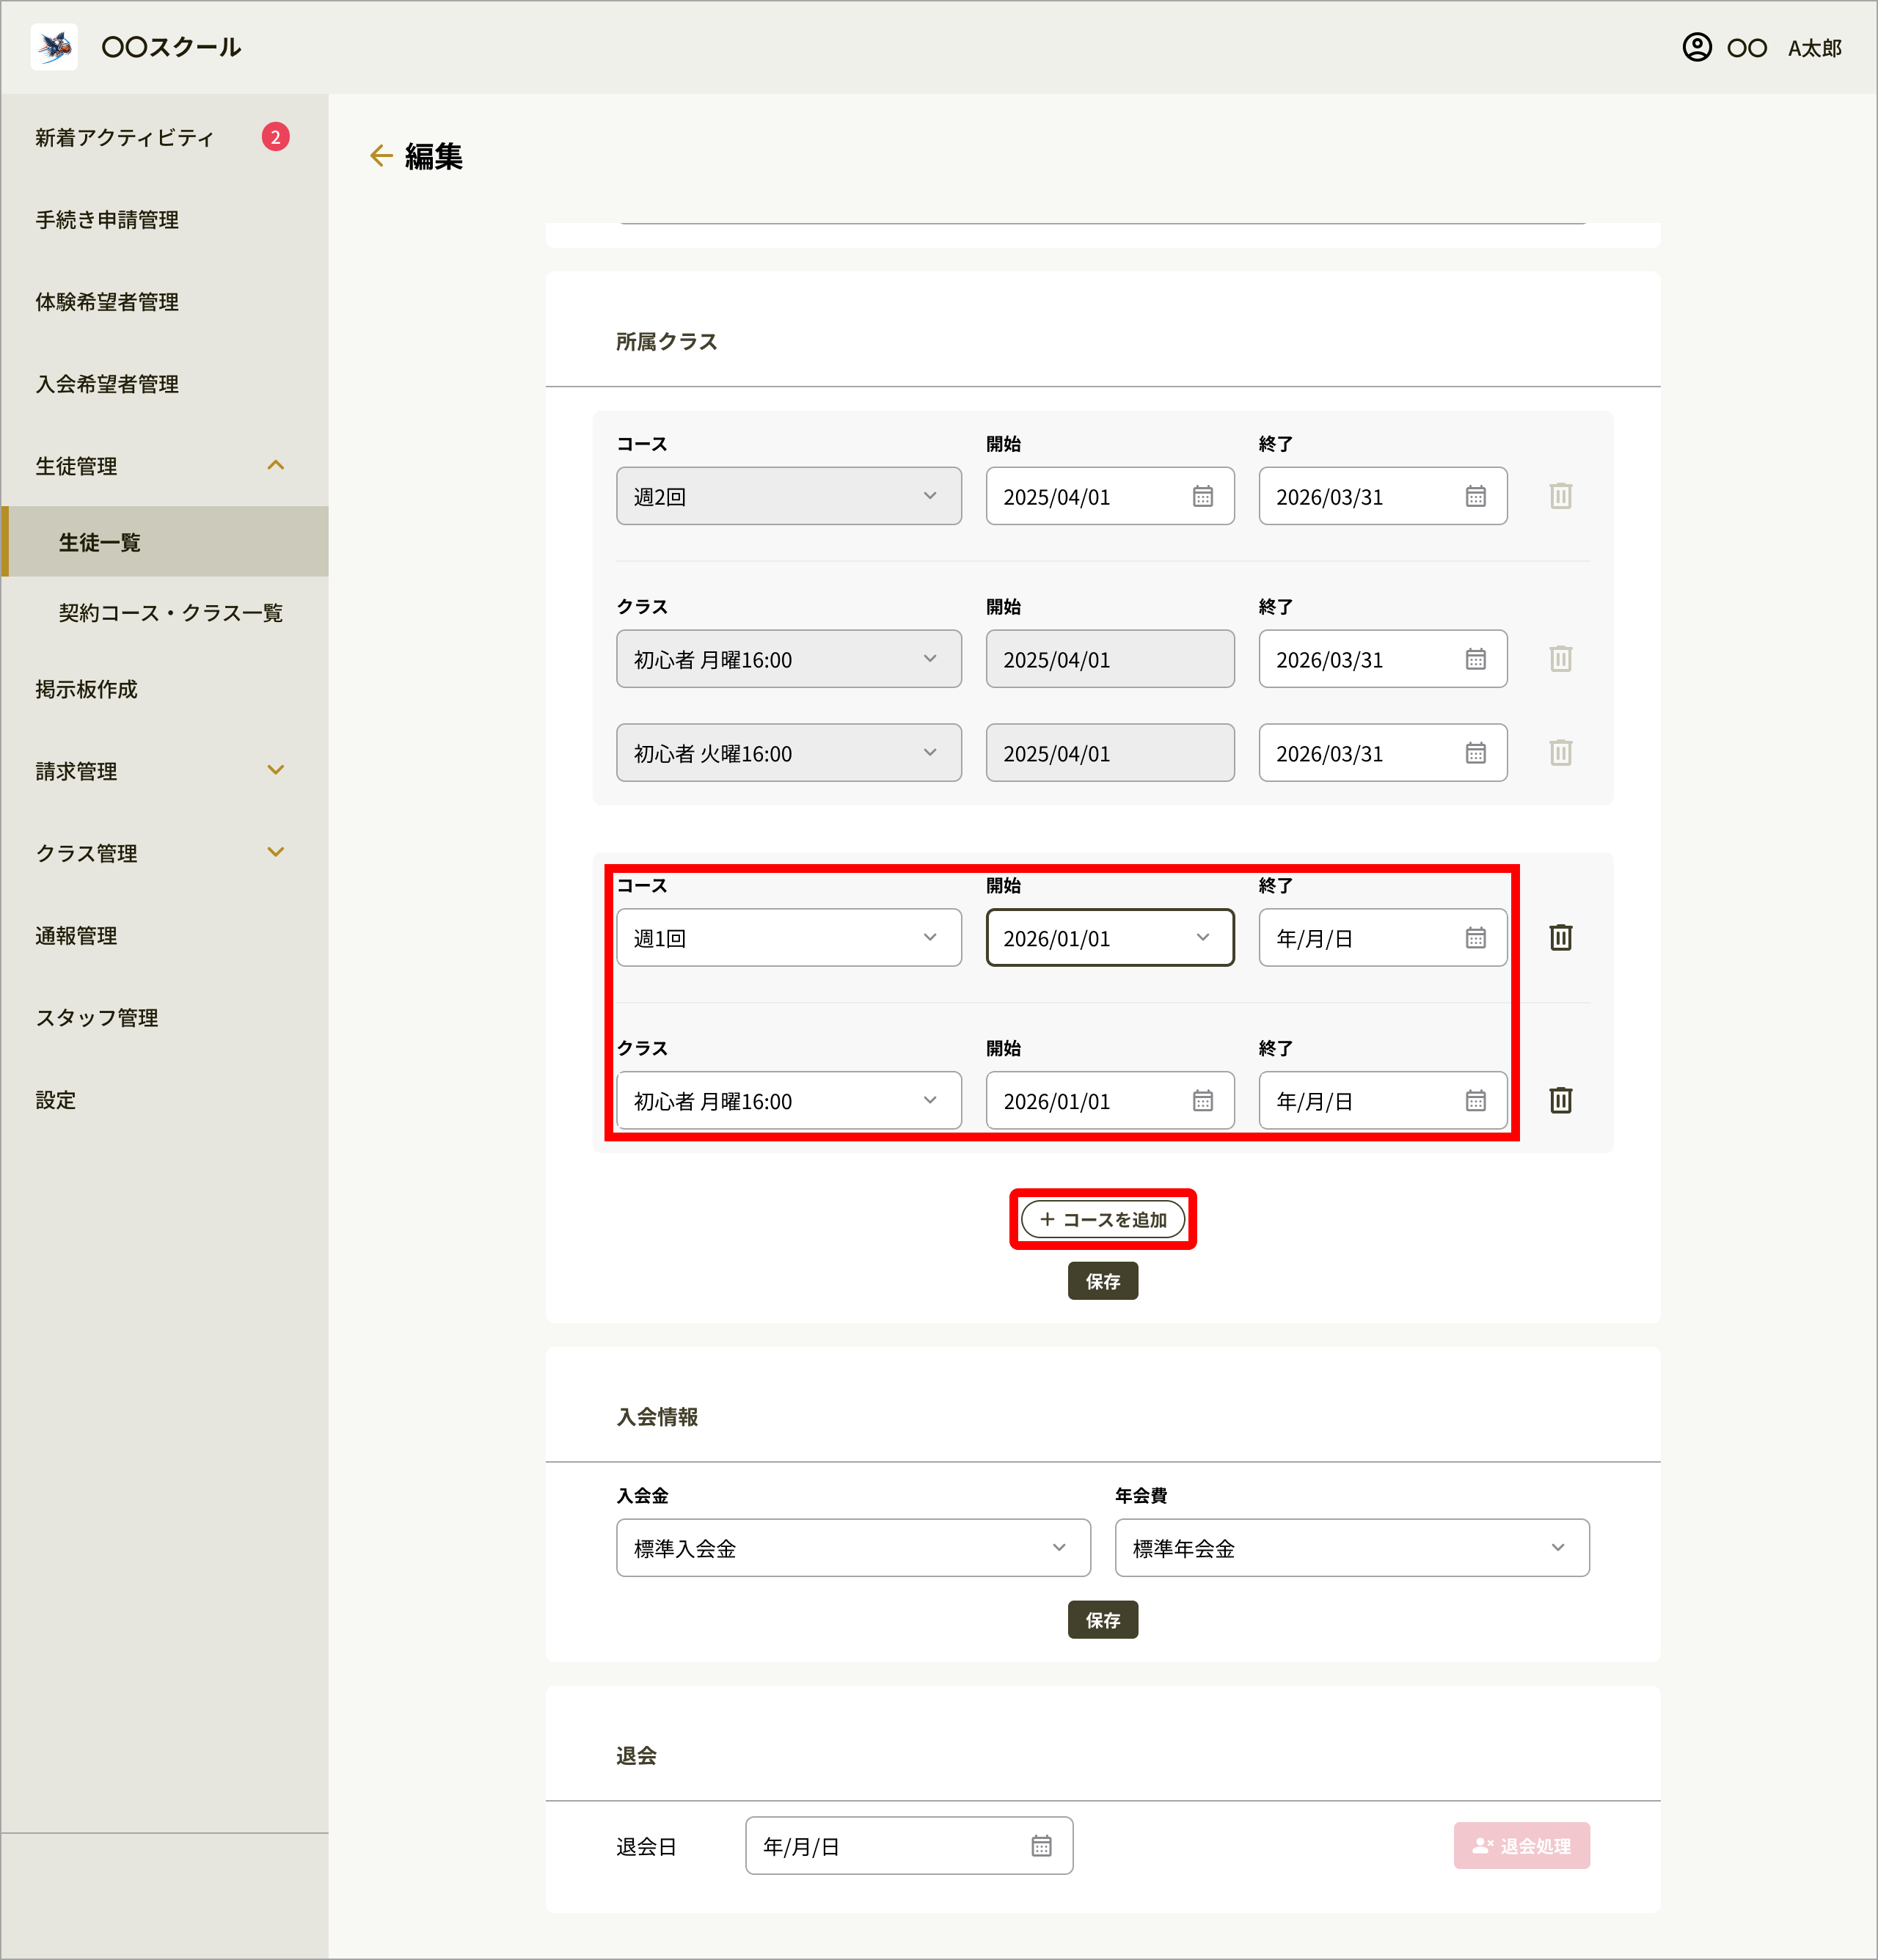This screenshot has width=1878, height=1960.
Task: Delete the 週2回 course row
Action: [1560, 496]
